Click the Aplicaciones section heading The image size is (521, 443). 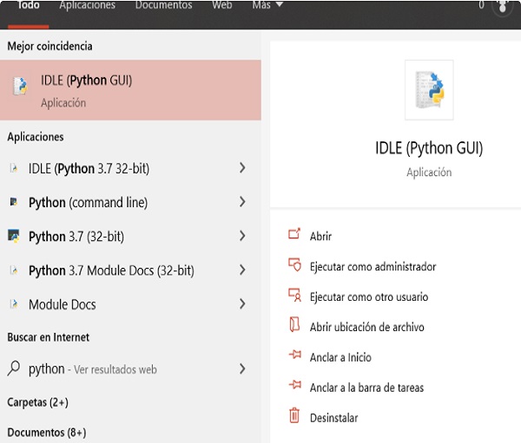point(36,137)
